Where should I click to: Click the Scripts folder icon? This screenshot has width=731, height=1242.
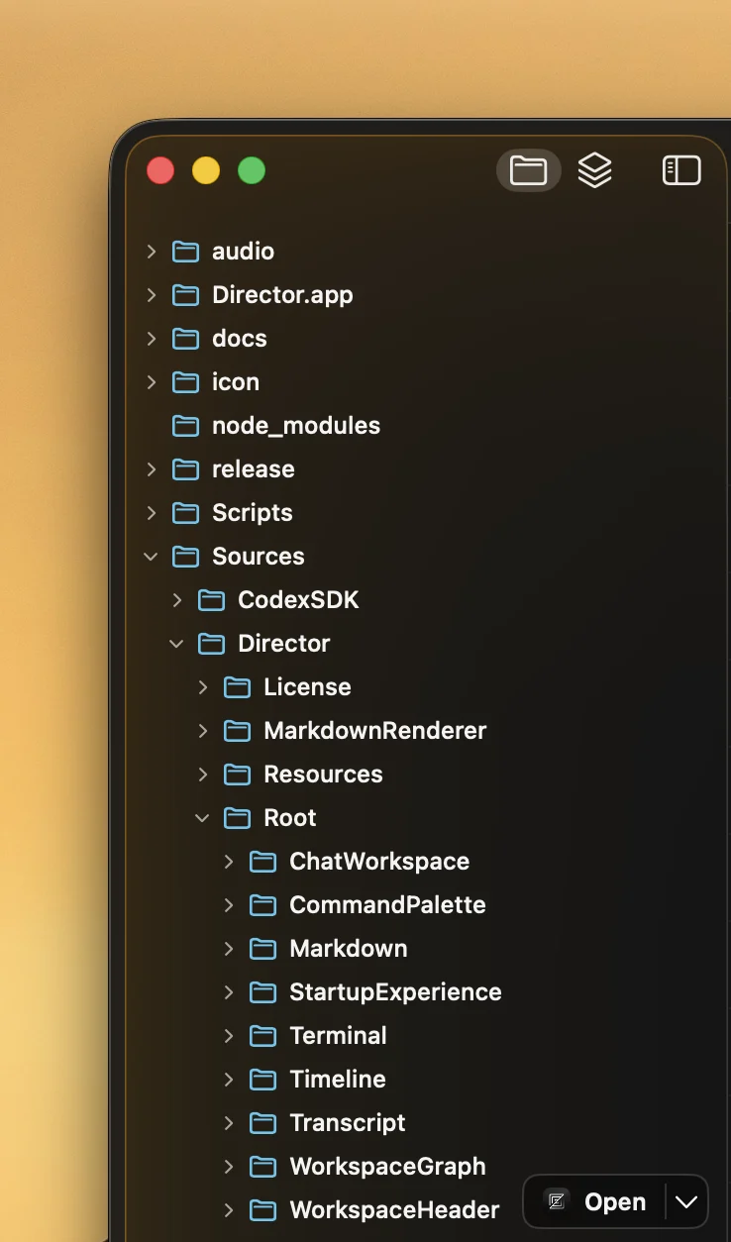click(185, 513)
